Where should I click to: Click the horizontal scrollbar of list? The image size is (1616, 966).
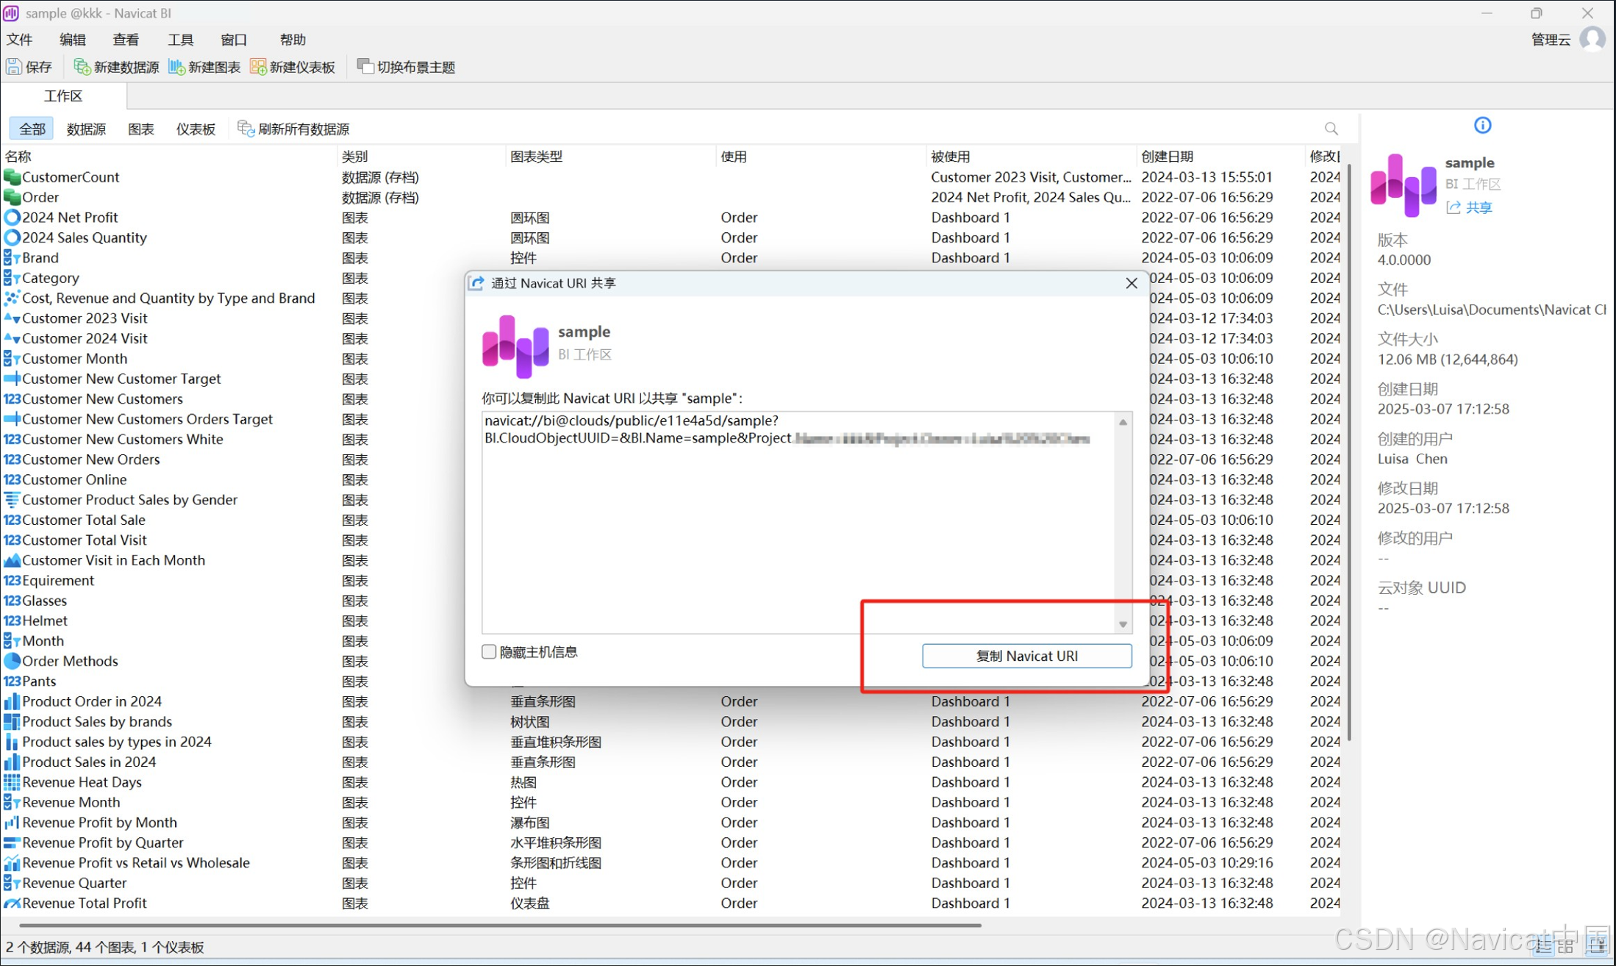coord(500,925)
